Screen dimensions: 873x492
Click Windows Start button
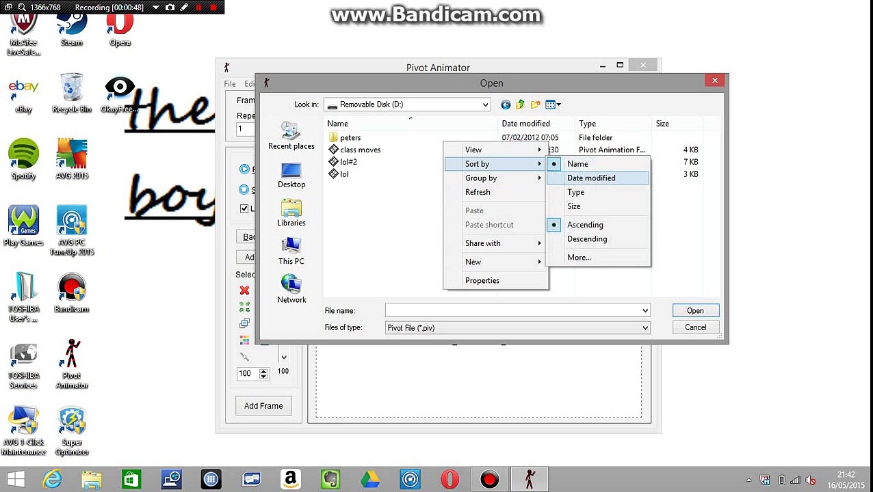(16, 479)
